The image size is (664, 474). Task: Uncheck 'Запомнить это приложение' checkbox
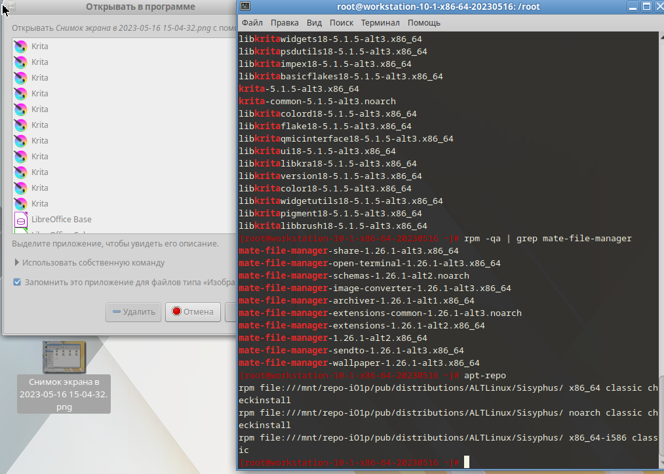pyautogui.click(x=17, y=283)
